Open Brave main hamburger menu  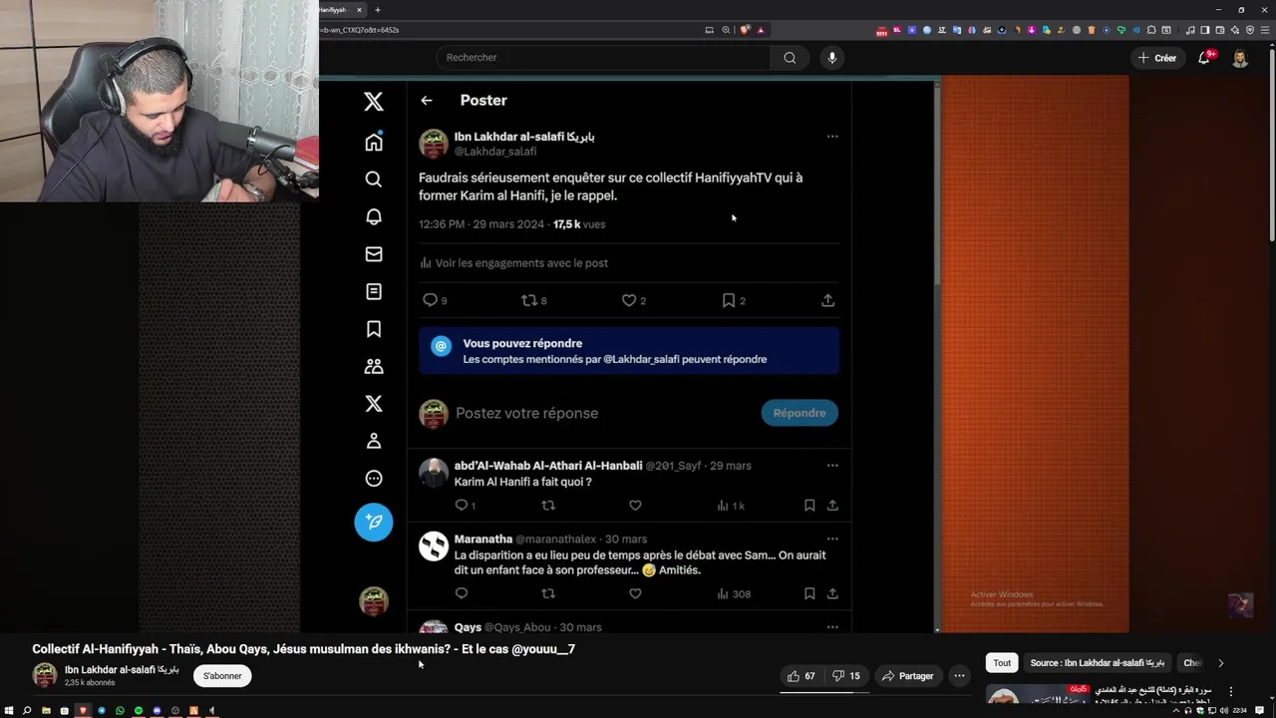(x=1264, y=30)
